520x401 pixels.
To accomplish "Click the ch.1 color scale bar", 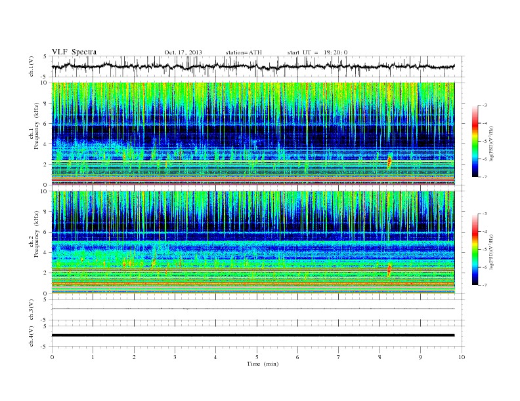I will (x=475, y=142).
